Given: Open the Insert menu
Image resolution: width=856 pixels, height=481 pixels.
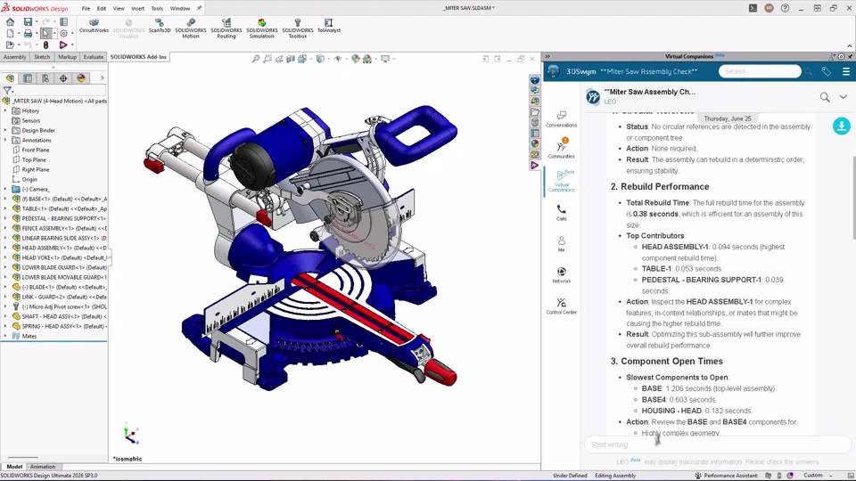Looking at the screenshot, I should tap(137, 8).
